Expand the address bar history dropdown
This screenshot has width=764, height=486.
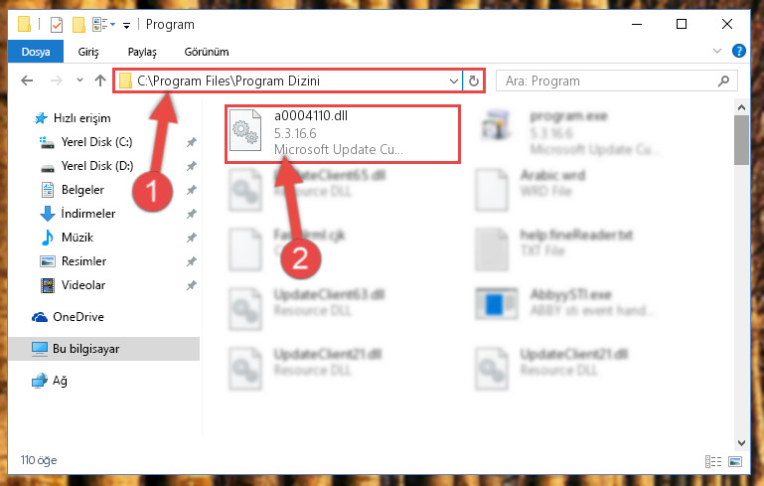(x=454, y=81)
